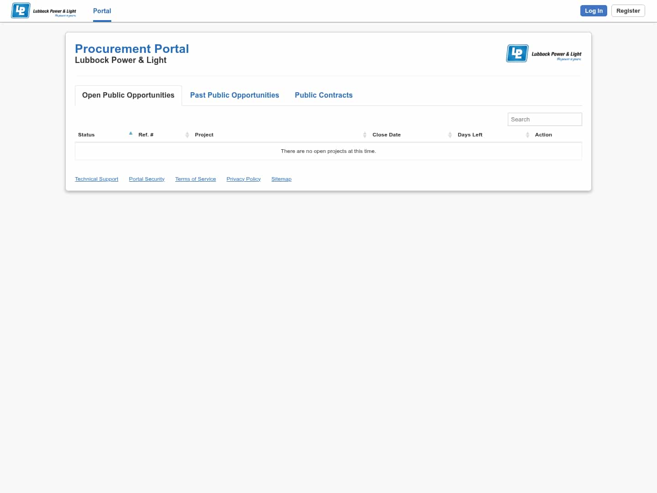Screen dimensions: 657x493
Task: Sort by the Status column arrow
Action: pos(130,134)
